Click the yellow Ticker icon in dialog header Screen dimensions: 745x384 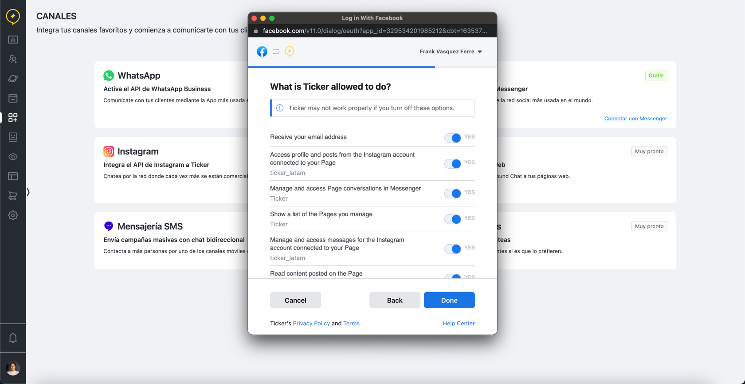290,51
